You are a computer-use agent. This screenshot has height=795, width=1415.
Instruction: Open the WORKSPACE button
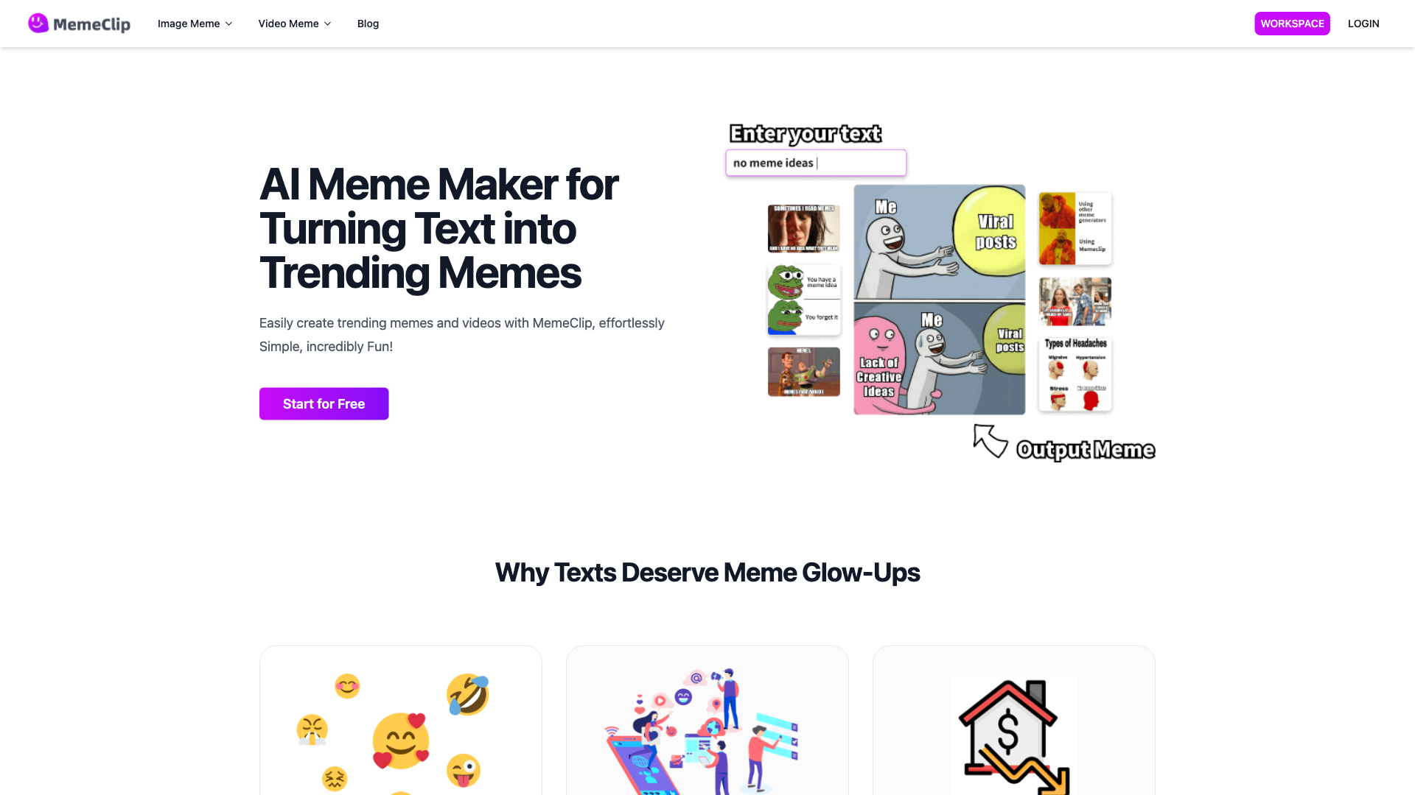[x=1292, y=24]
